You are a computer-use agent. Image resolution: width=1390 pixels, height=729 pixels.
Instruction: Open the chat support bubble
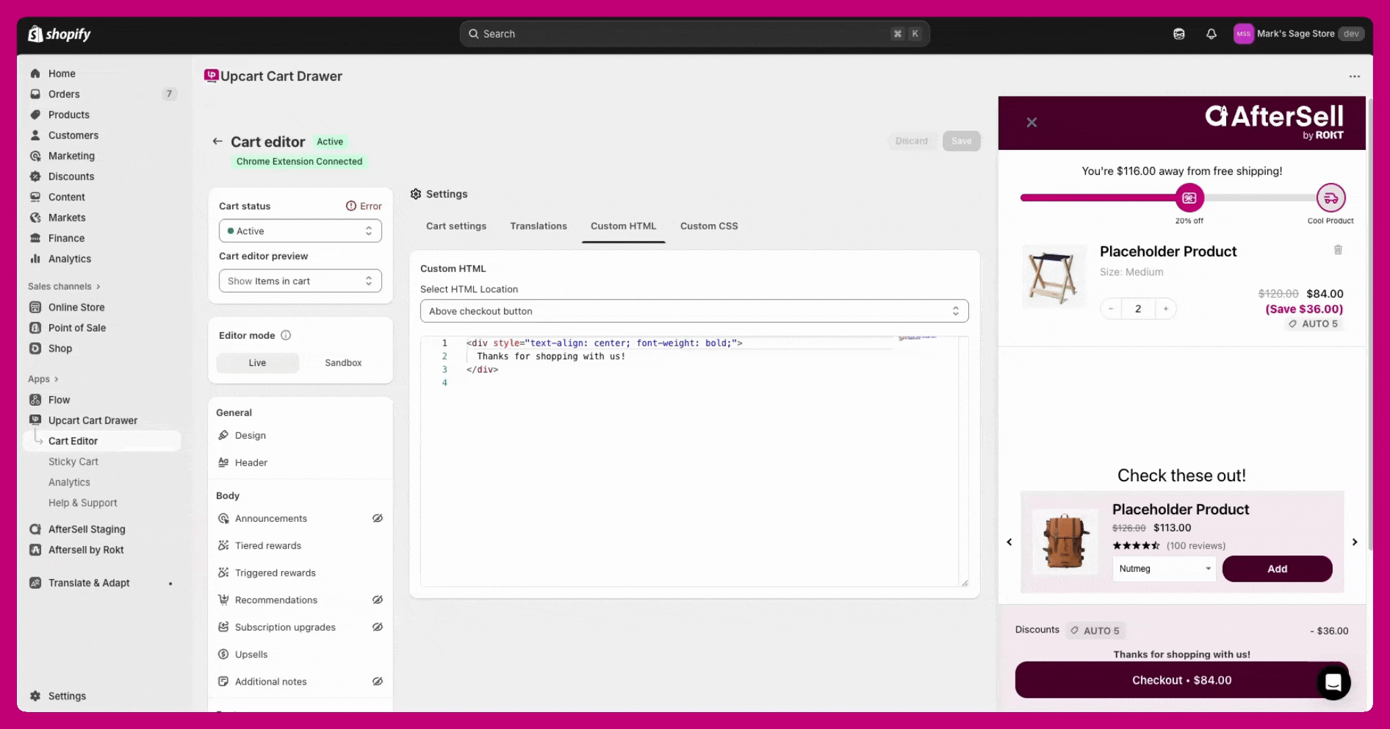[1333, 682]
